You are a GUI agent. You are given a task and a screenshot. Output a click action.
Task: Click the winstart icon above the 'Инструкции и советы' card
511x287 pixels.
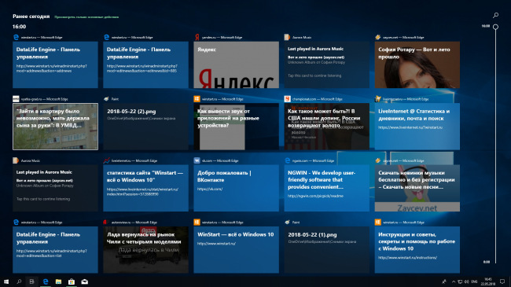377,222
